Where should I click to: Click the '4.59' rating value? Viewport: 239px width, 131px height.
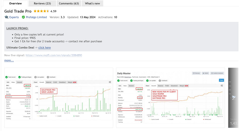tap(53, 11)
